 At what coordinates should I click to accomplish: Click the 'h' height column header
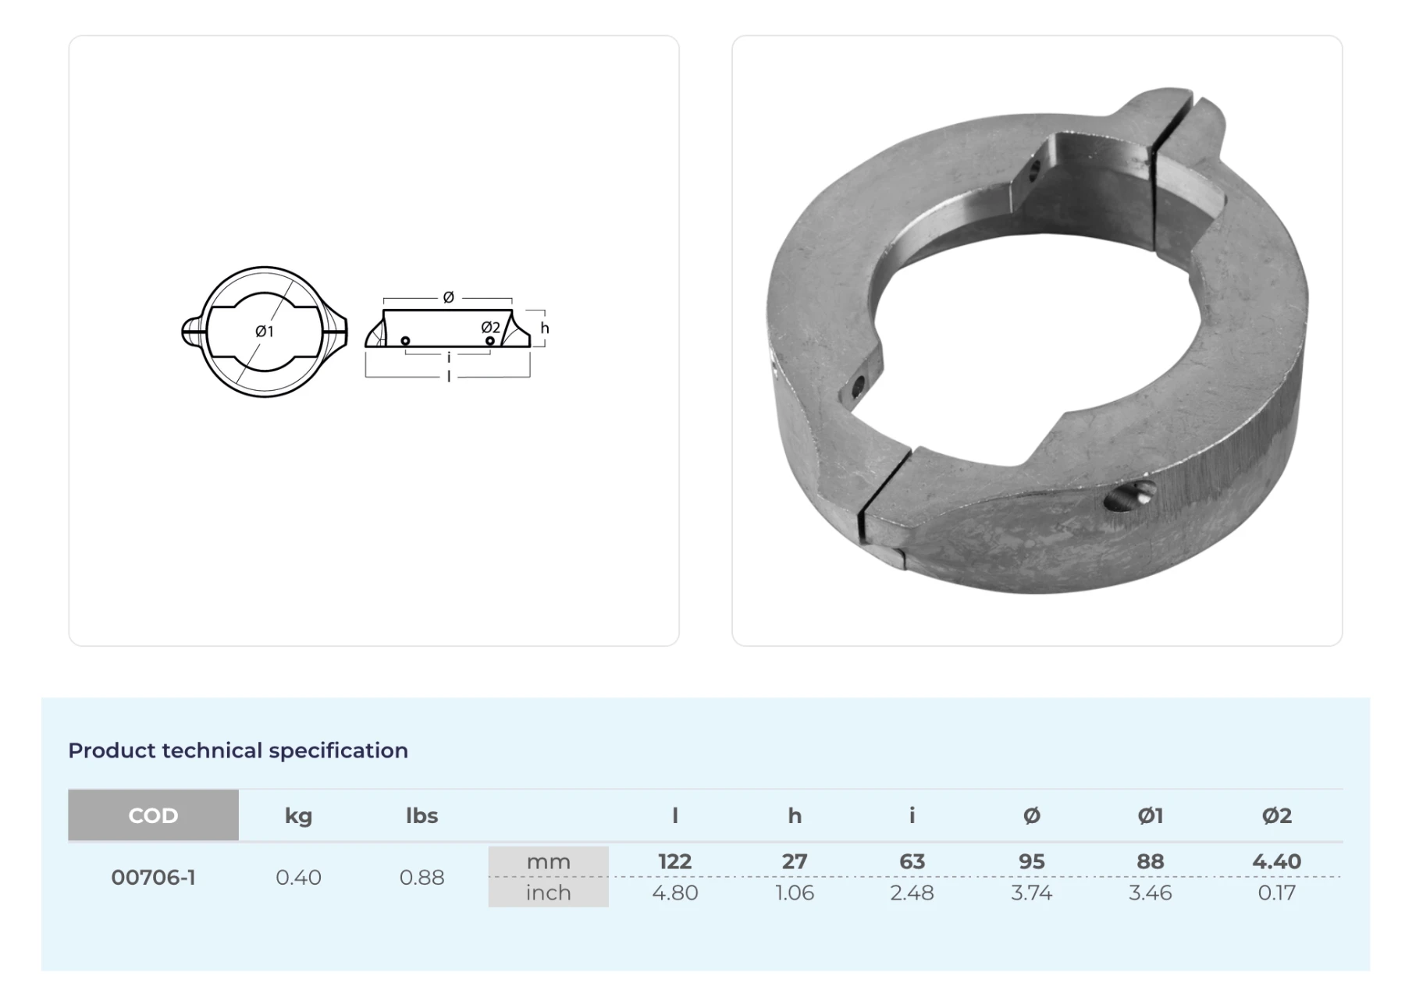click(794, 815)
